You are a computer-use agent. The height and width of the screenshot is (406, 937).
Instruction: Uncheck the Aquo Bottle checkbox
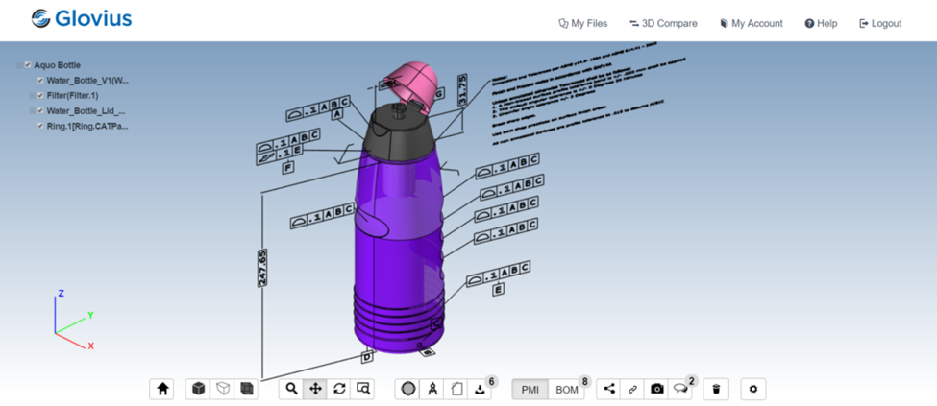28,65
